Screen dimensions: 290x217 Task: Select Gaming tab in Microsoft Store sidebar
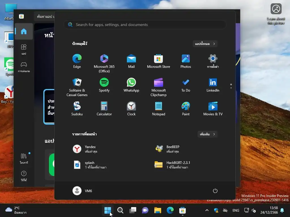coord(24,67)
